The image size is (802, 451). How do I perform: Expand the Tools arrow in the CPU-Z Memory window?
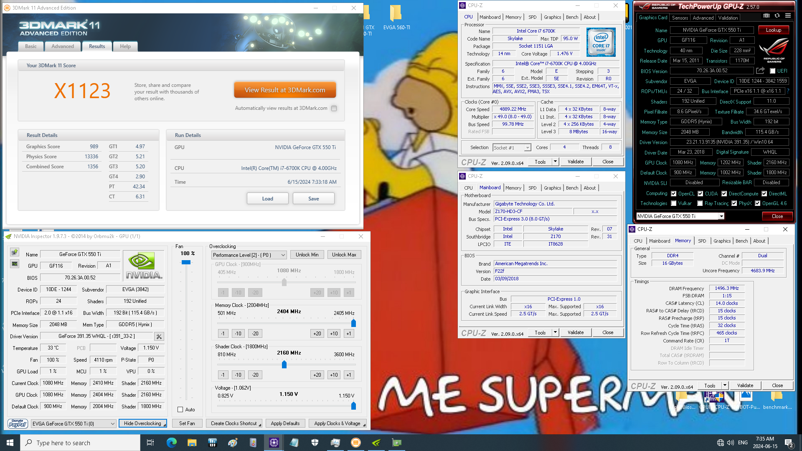tap(725, 385)
